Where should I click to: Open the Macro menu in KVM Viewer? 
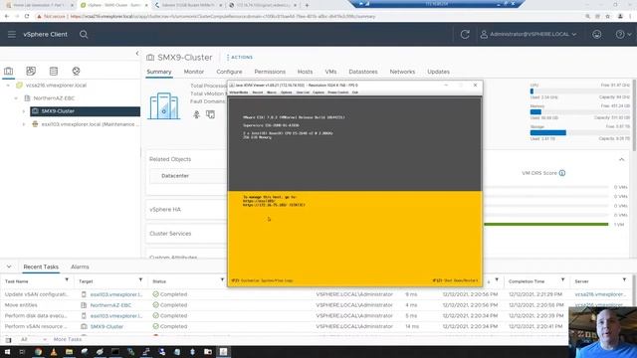coord(272,92)
